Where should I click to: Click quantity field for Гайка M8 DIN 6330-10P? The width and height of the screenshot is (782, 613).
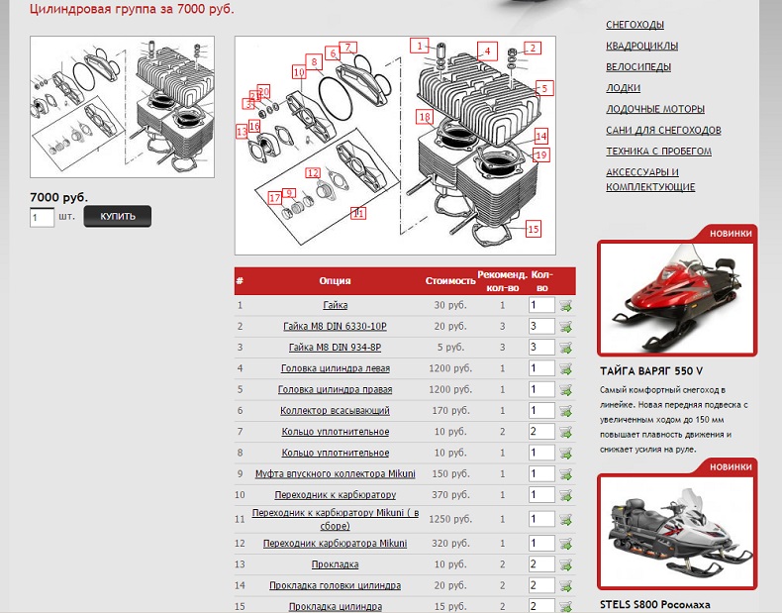[541, 326]
